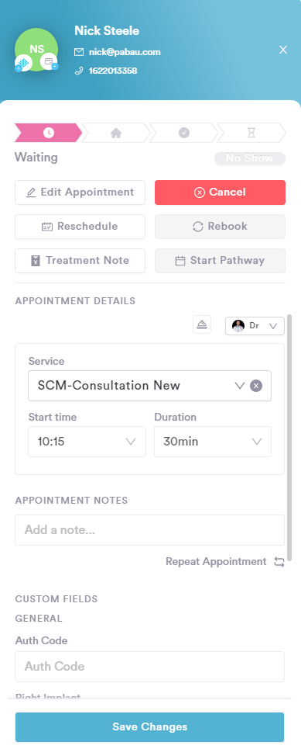Image resolution: width=301 pixels, height=749 pixels.
Task: Toggle the No Show switch
Action: [250, 158]
